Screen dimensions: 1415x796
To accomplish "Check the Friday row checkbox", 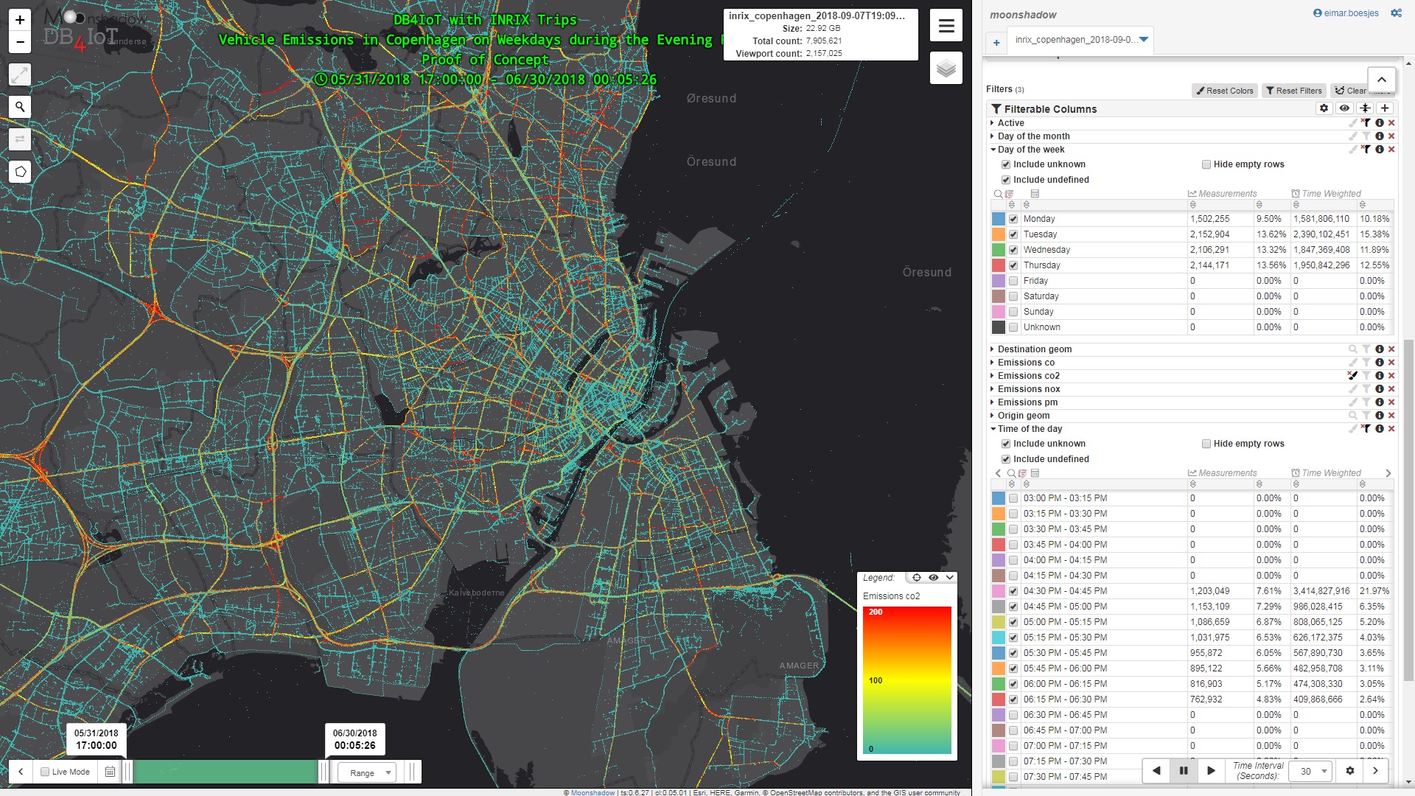I will [x=1013, y=281].
